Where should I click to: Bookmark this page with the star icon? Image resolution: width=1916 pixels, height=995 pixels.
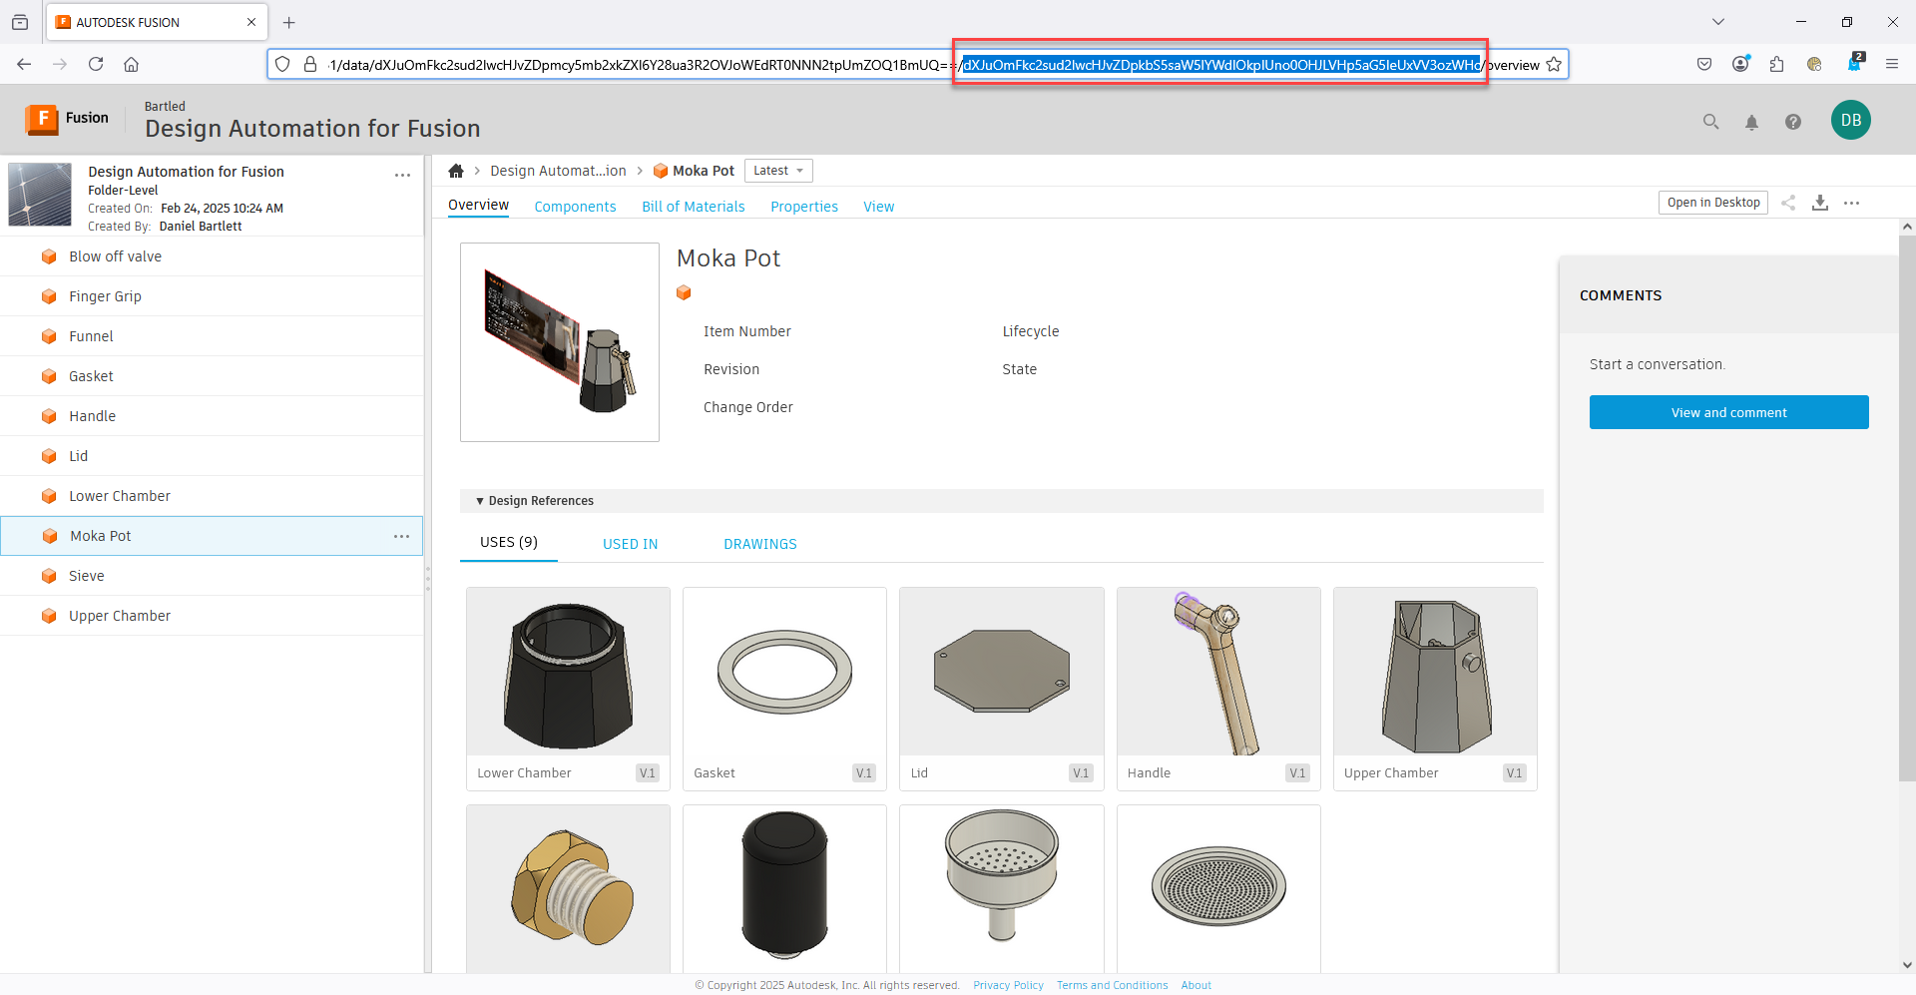point(1554,65)
